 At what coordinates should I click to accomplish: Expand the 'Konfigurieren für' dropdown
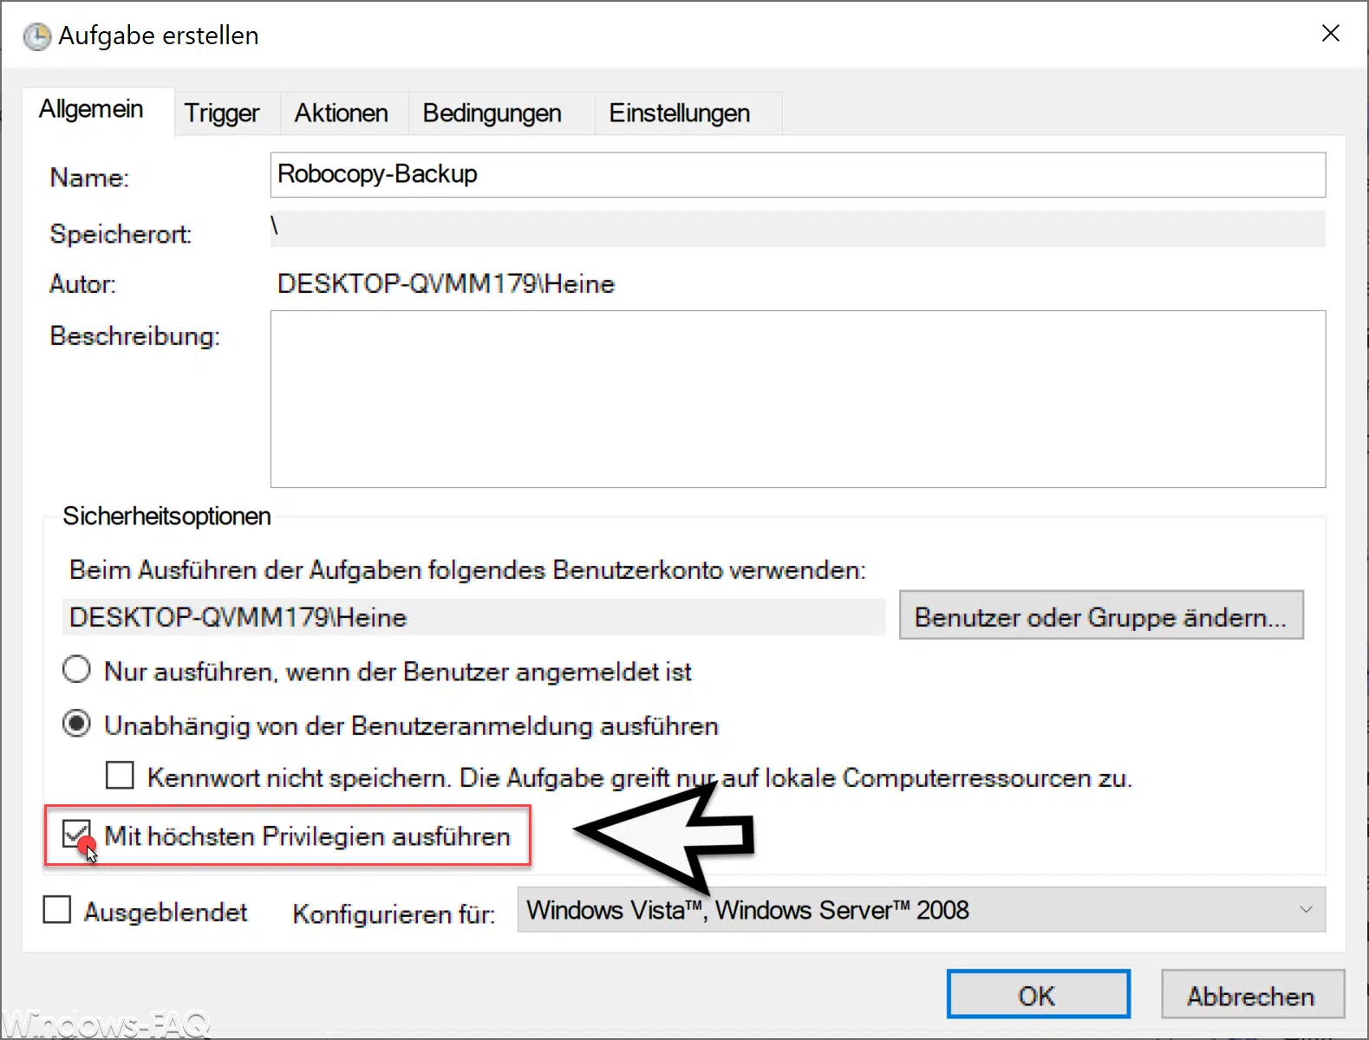(921, 910)
